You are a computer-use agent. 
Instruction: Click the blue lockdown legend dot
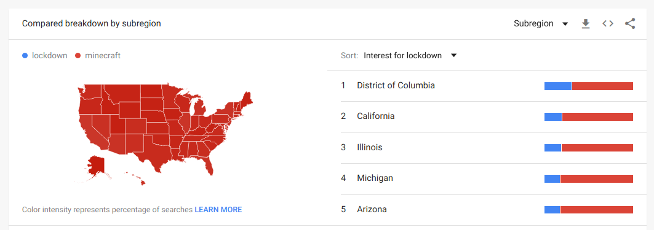(x=25, y=56)
